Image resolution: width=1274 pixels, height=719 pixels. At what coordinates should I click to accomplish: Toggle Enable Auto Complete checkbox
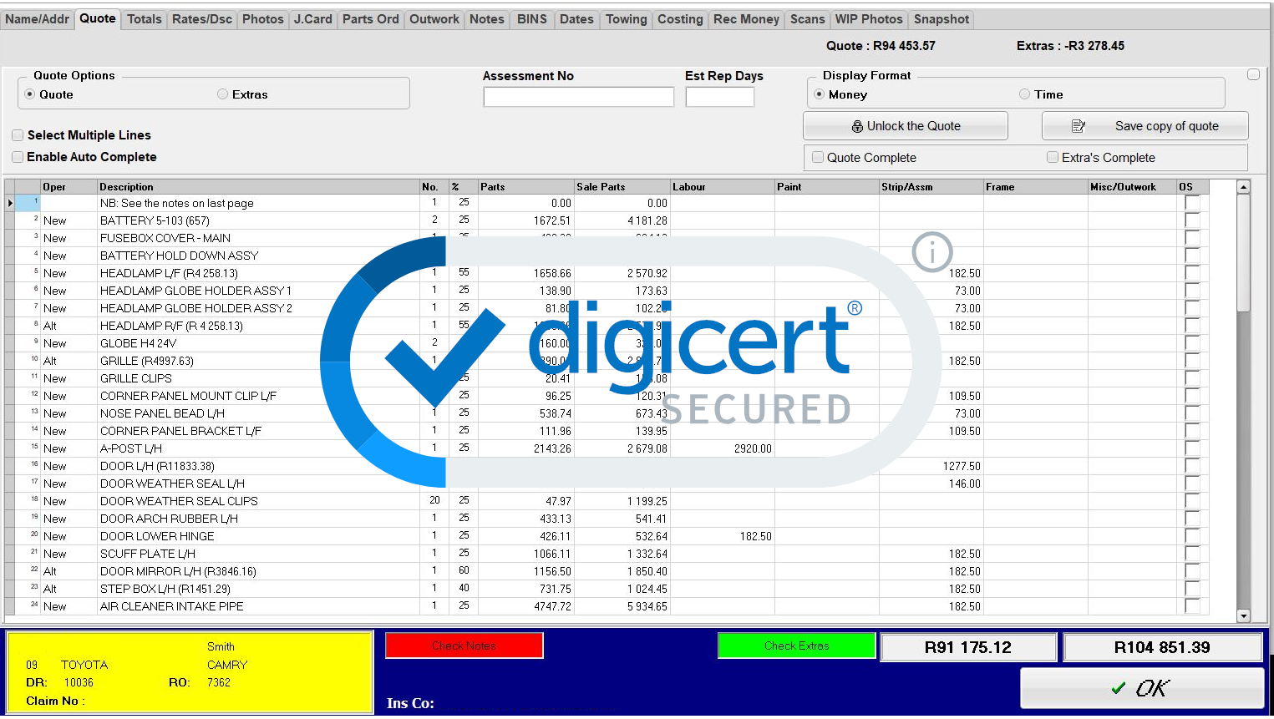(18, 157)
